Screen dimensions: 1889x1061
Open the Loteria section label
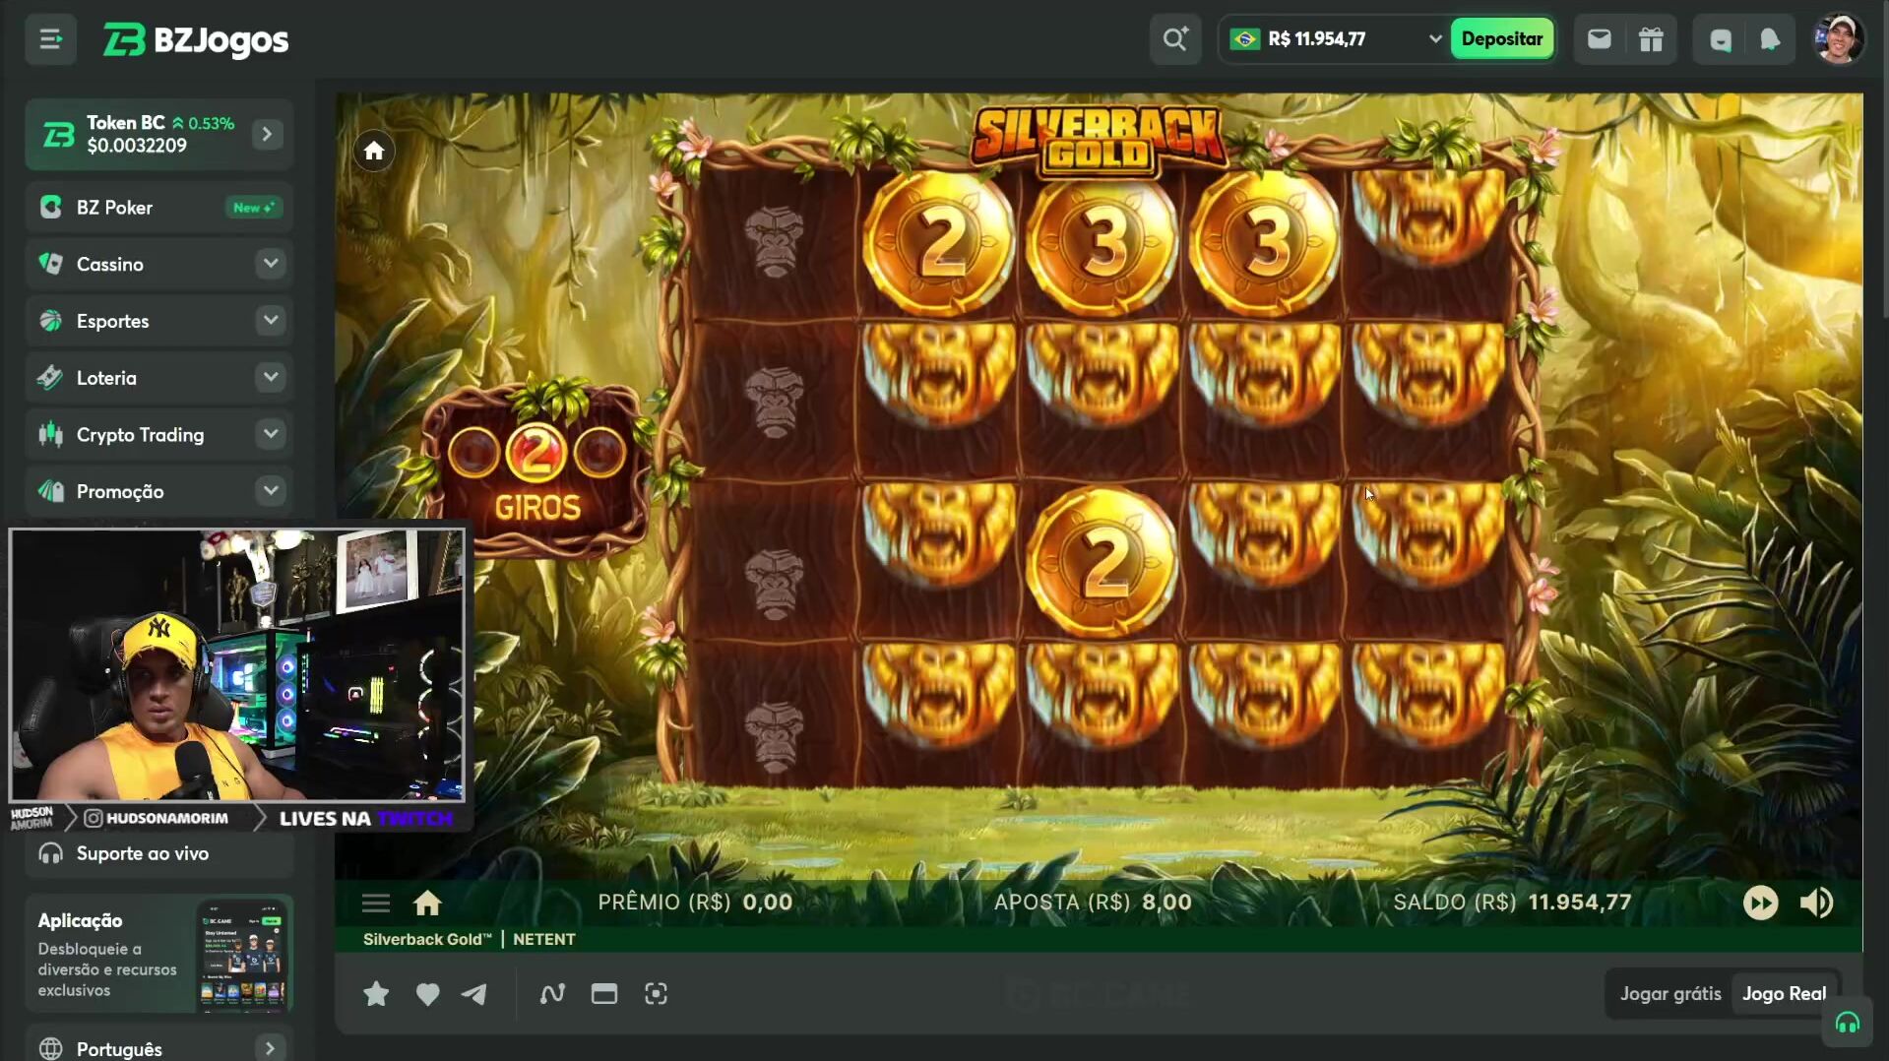point(106,378)
